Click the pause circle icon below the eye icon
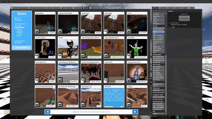This screenshot has height=119, width=212. (x=206, y=48)
